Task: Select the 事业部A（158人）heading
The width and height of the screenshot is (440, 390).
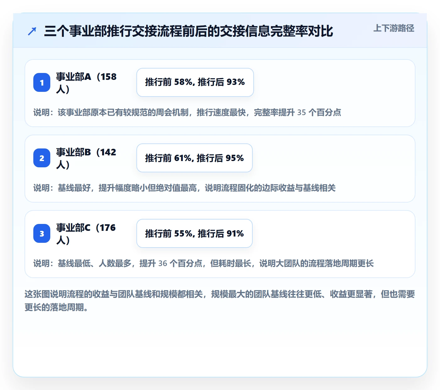Action: [86, 83]
